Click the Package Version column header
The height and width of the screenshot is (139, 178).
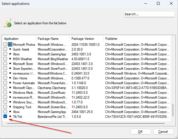pos(86,39)
